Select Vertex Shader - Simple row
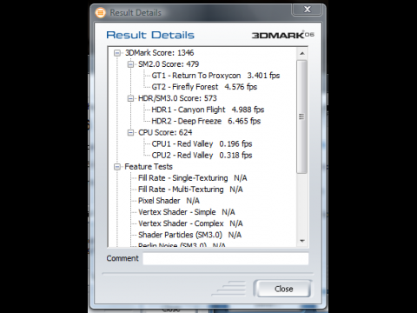417x313 pixels. (x=187, y=212)
